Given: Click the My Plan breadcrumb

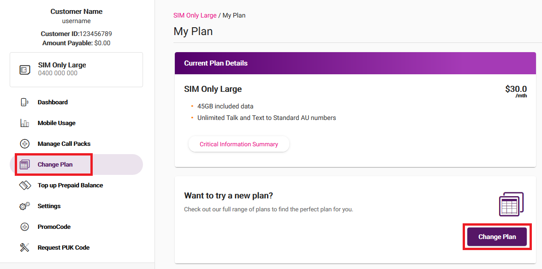Looking at the screenshot, I should [x=234, y=15].
